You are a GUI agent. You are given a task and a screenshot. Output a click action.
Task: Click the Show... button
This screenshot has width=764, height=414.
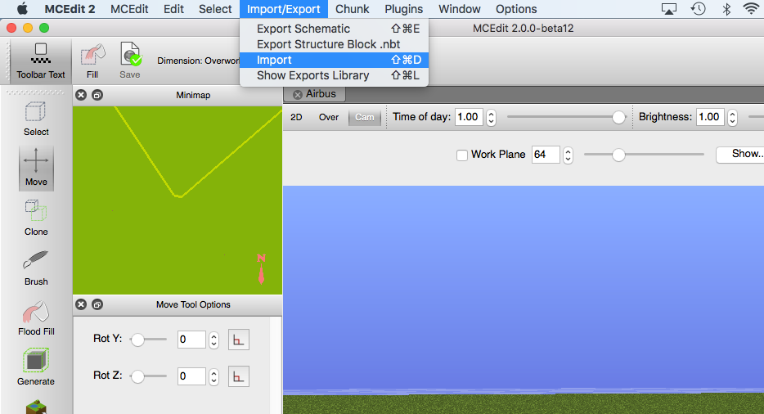tap(739, 154)
